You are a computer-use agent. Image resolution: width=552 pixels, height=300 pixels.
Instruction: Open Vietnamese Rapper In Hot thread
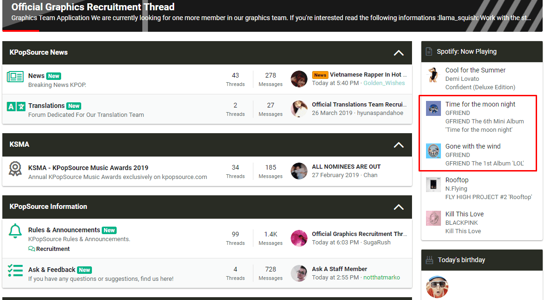368,75
